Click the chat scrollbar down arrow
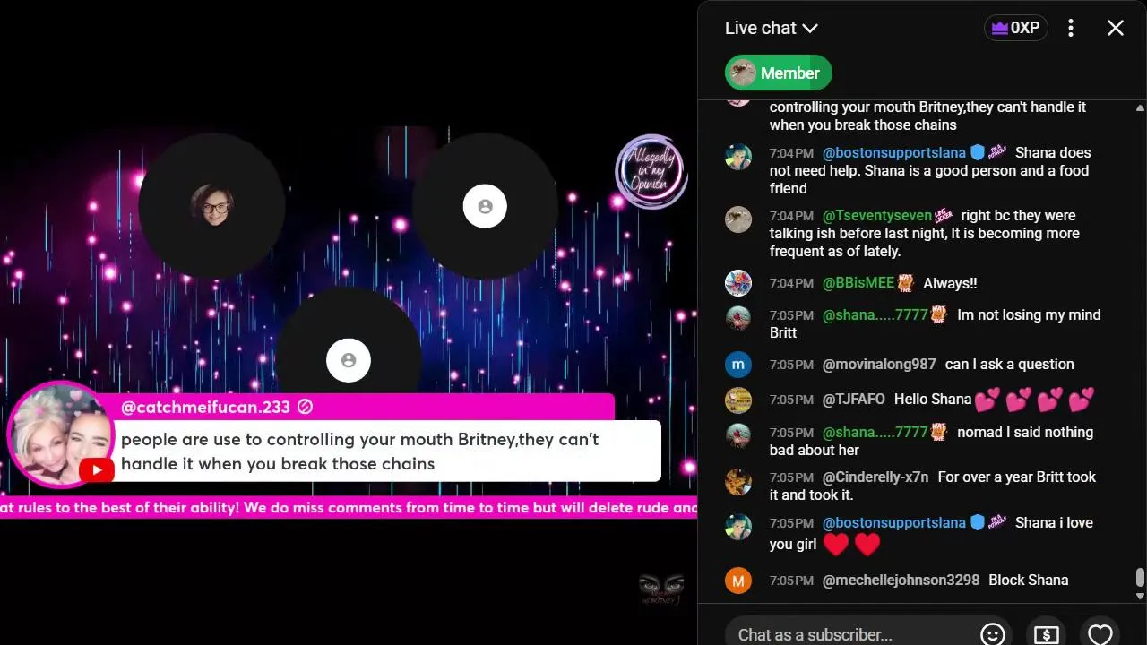Image resolution: width=1147 pixels, height=645 pixels. tap(1140, 596)
